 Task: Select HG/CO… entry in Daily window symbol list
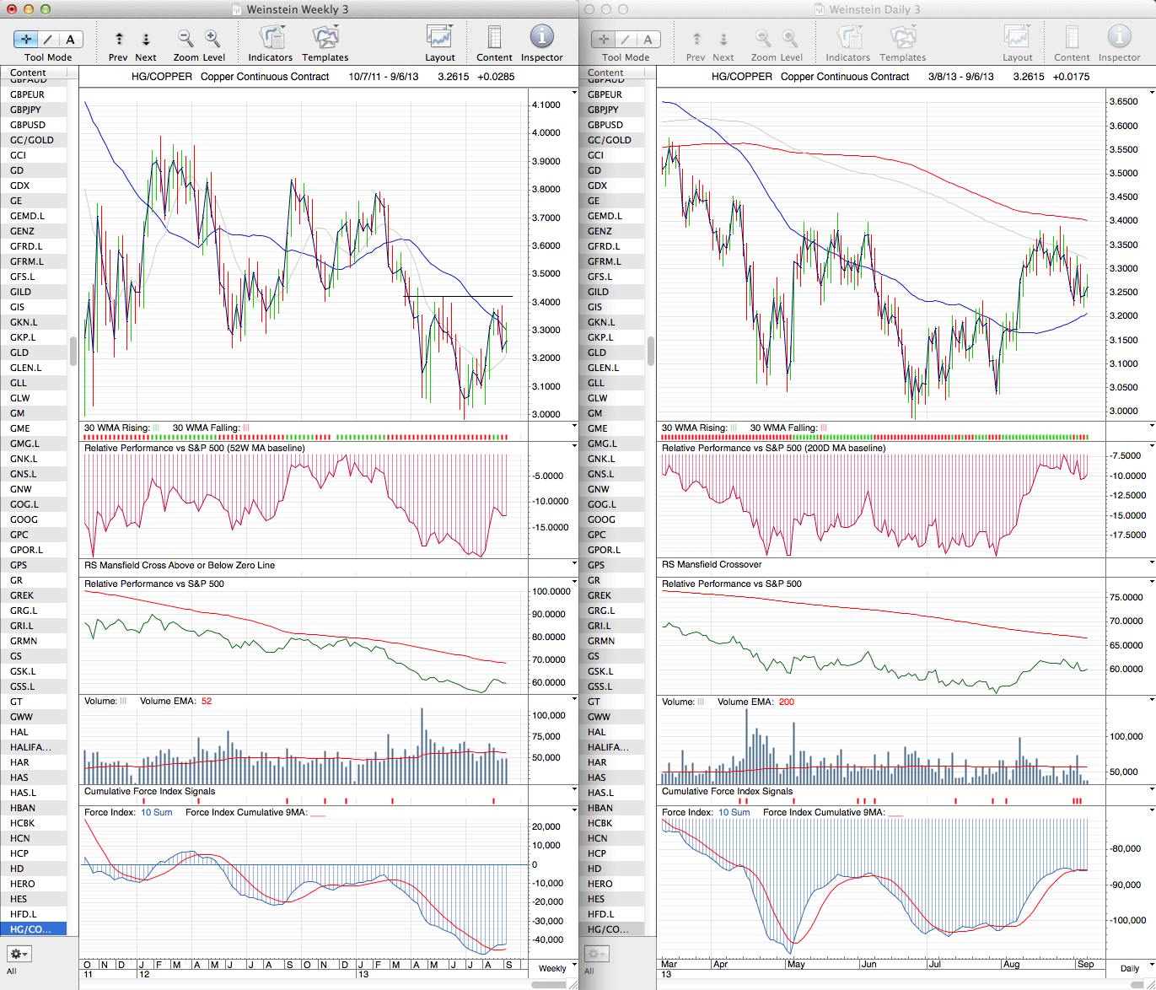(x=607, y=929)
